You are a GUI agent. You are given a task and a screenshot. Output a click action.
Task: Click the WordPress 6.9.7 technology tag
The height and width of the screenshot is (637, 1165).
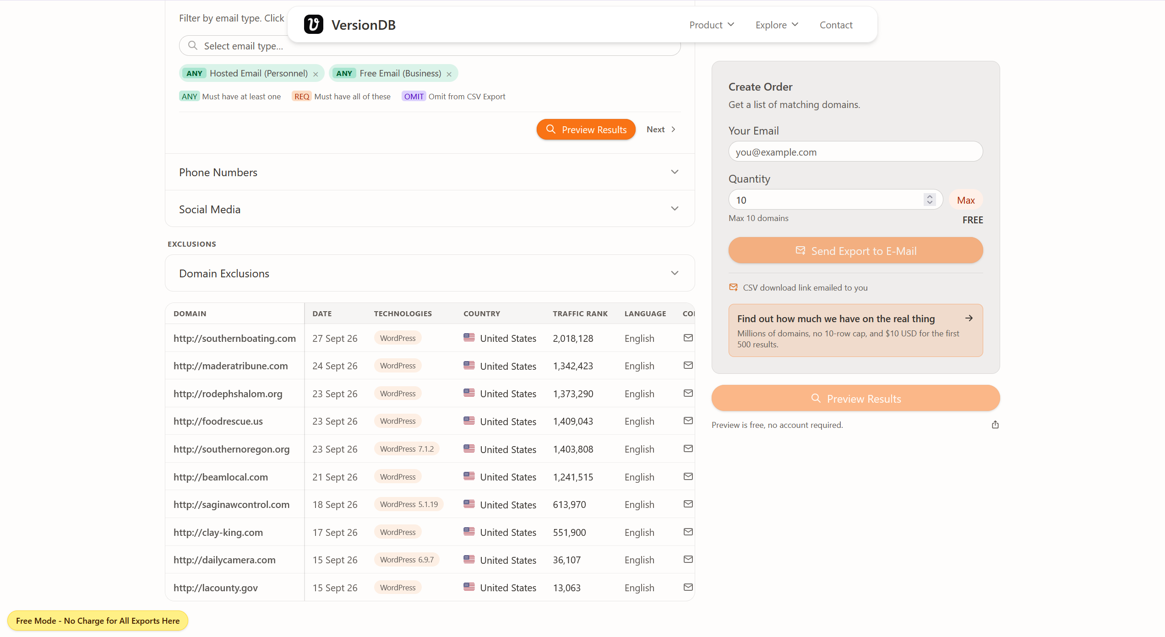pos(407,560)
